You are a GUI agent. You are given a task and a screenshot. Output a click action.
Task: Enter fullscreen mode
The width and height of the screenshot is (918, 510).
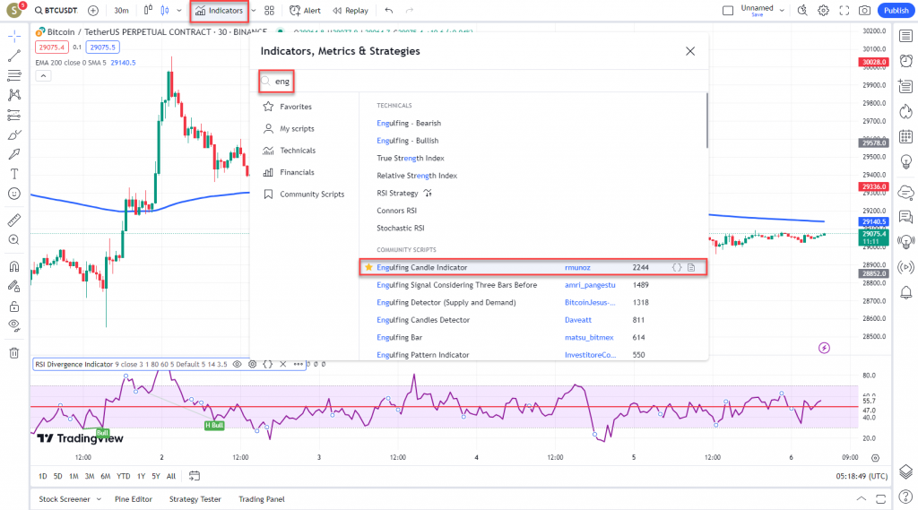pos(844,11)
